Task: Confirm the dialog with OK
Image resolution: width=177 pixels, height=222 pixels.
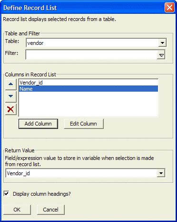Action: click(x=17, y=210)
